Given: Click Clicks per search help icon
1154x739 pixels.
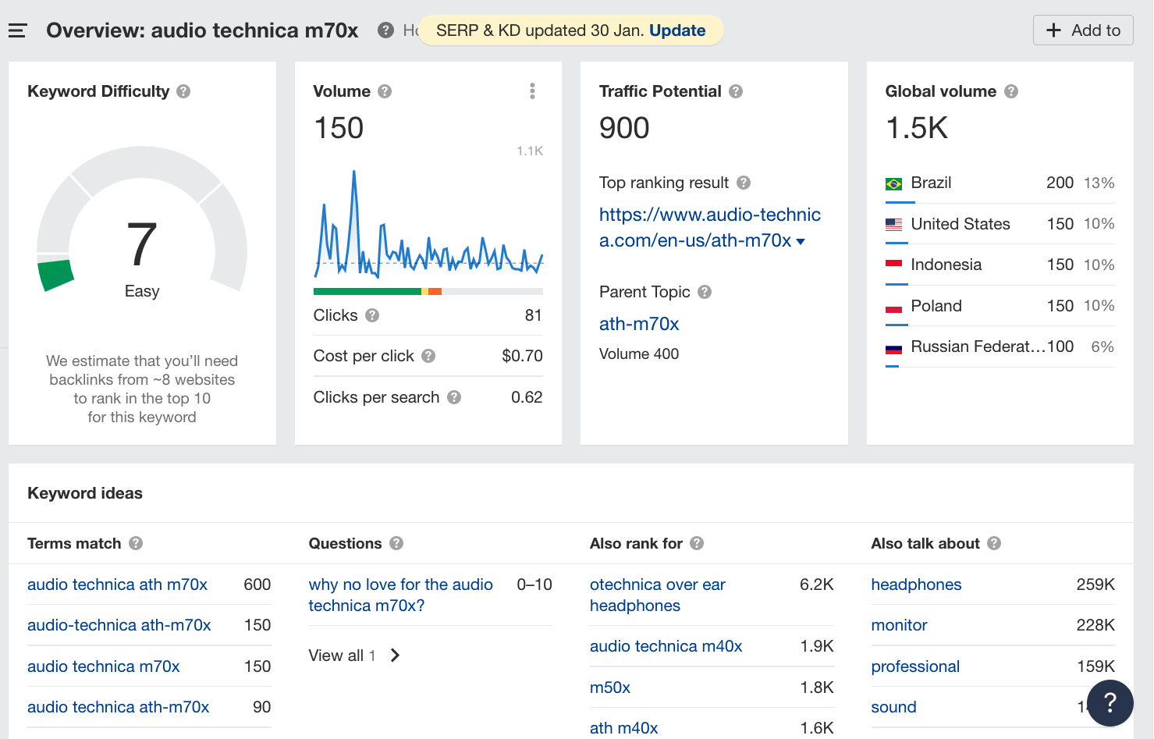Looking at the screenshot, I should 454,397.
